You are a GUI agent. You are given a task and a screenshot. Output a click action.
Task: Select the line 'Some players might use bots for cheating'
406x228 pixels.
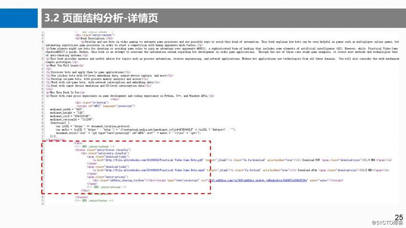[x=221, y=48]
